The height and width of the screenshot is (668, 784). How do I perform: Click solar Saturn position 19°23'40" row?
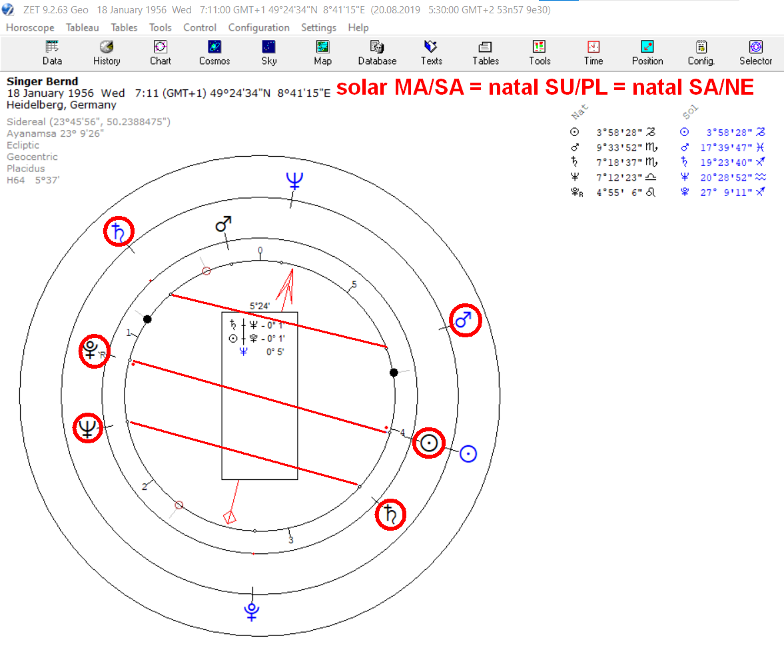pyautogui.click(x=723, y=162)
